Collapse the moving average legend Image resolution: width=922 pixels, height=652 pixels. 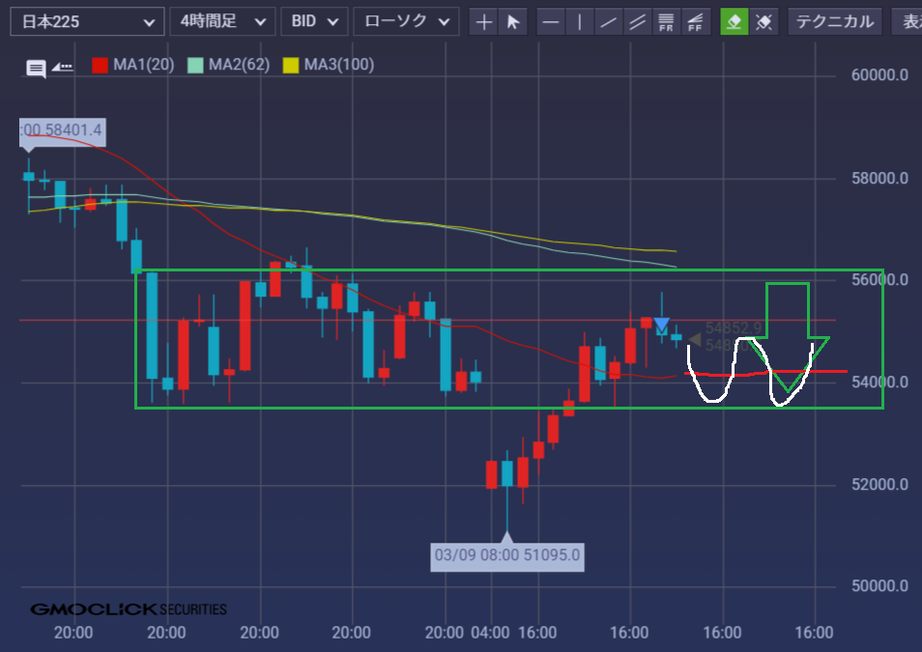62,67
